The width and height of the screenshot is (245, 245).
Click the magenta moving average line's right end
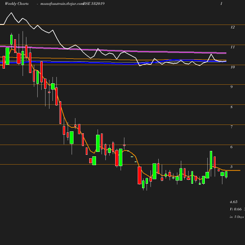pyautogui.click(x=226, y=53)
